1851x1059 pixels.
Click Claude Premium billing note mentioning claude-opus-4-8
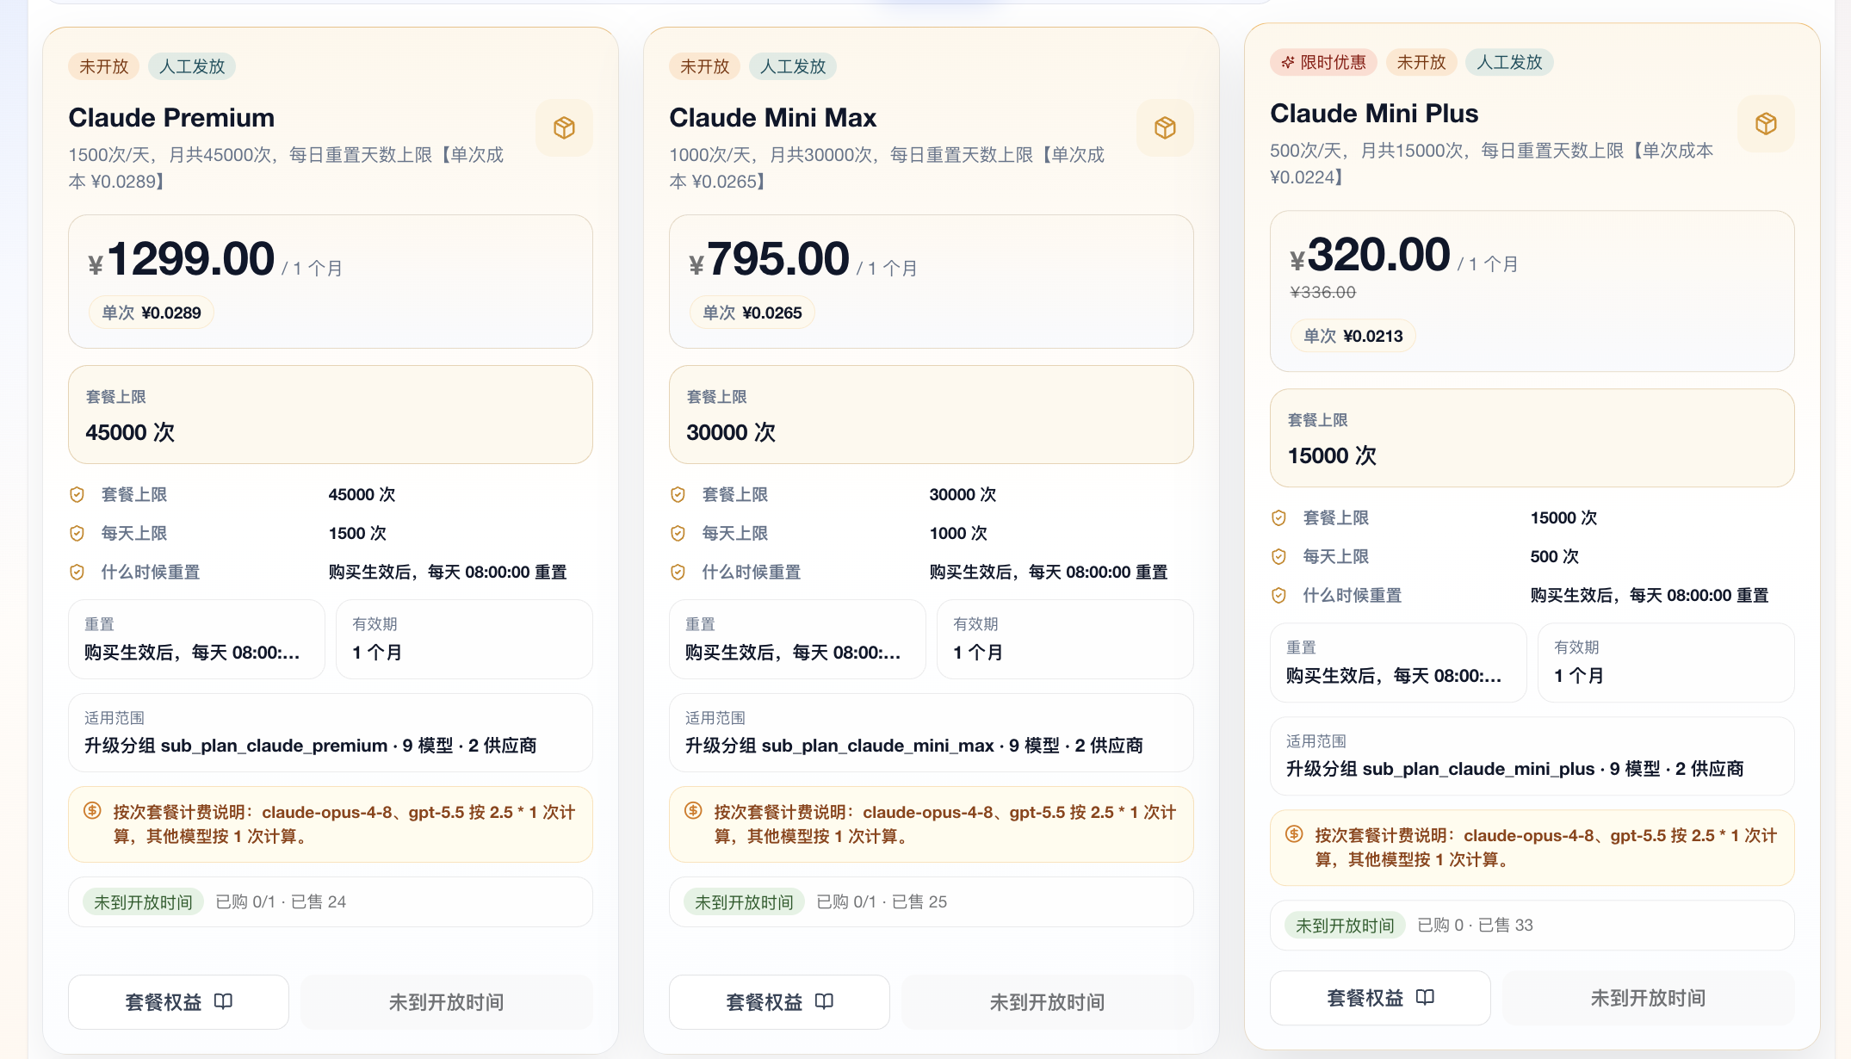[331, 824]
